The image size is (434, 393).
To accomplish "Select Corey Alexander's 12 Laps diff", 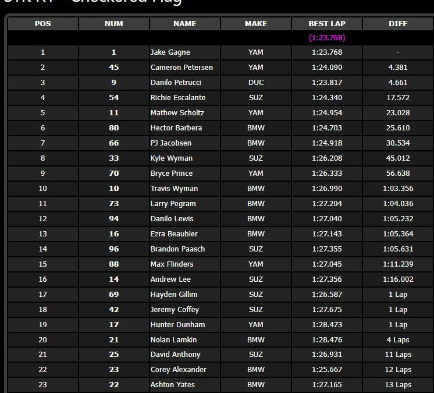I will point(398,370).
